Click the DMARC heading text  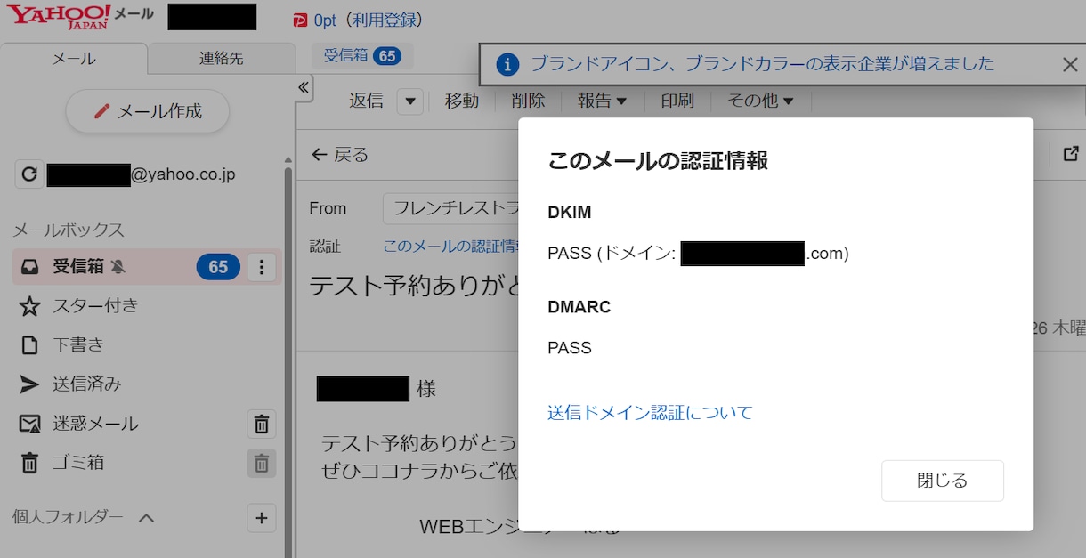click(x=579, y=307)
